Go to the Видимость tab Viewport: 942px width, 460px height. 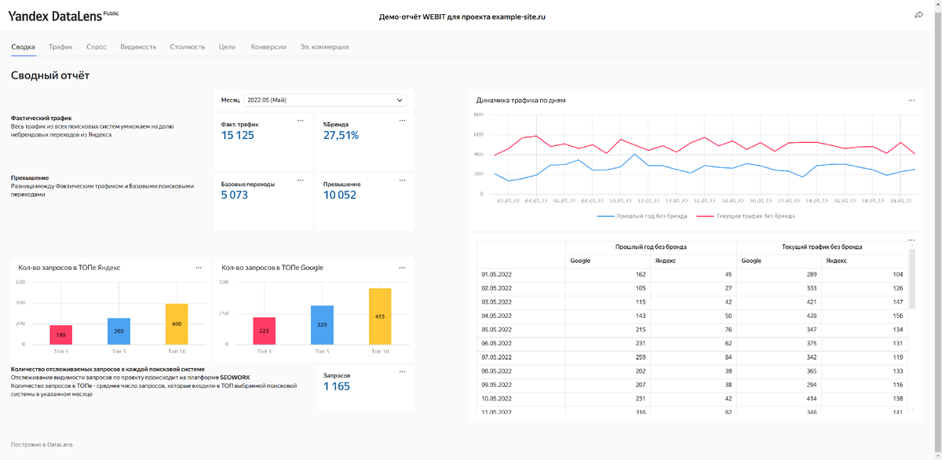point(138,47)
